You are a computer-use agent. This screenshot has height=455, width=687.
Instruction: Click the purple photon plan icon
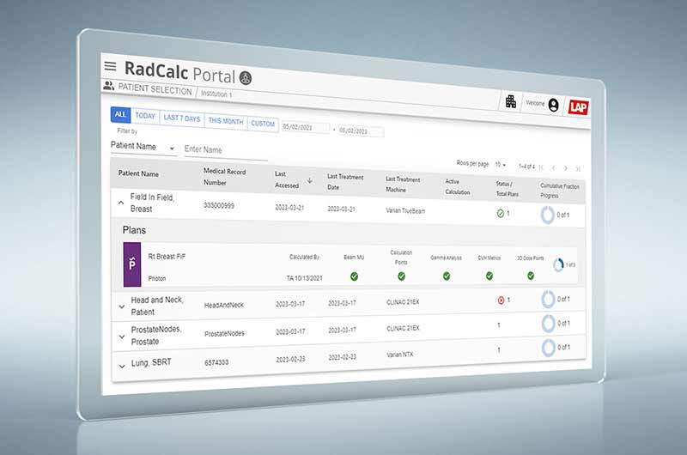tap(132, 264)
